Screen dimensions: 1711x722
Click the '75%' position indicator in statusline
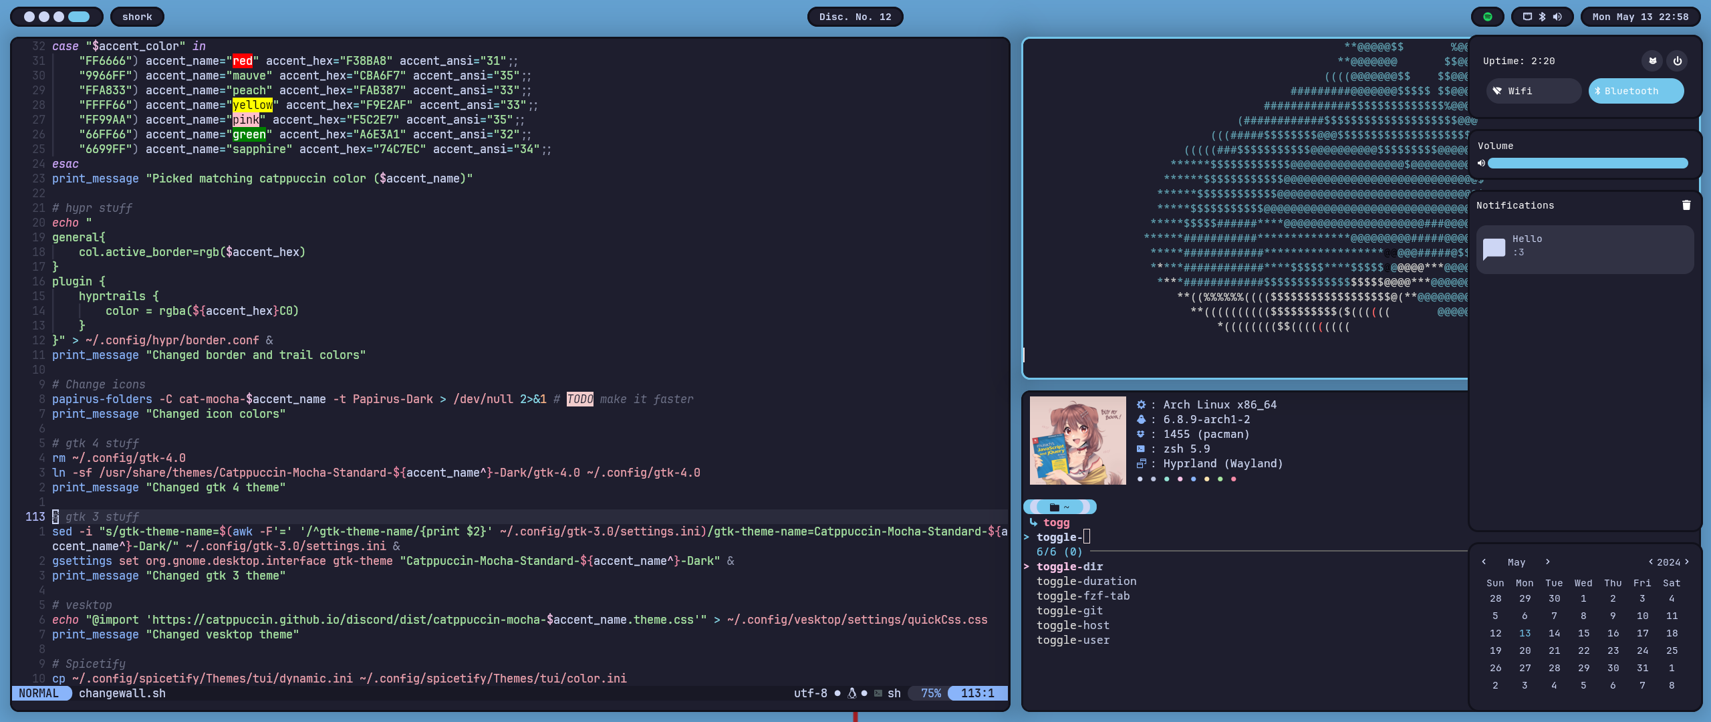click(x=930, y=693)
